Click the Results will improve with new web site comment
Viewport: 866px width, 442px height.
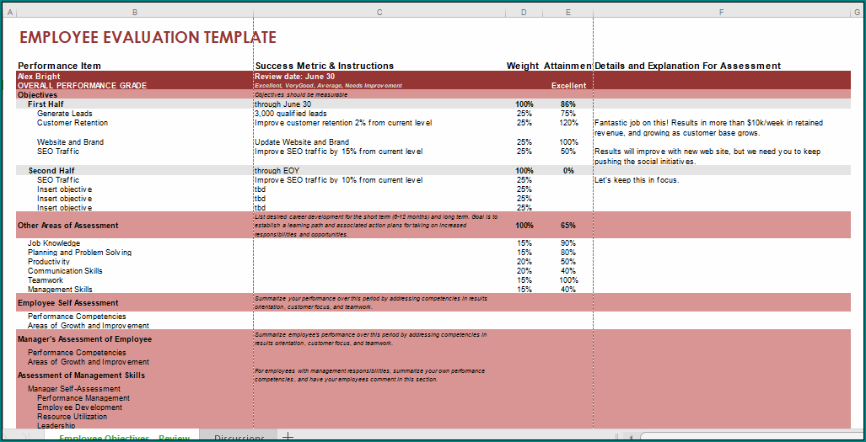(707, 157)
